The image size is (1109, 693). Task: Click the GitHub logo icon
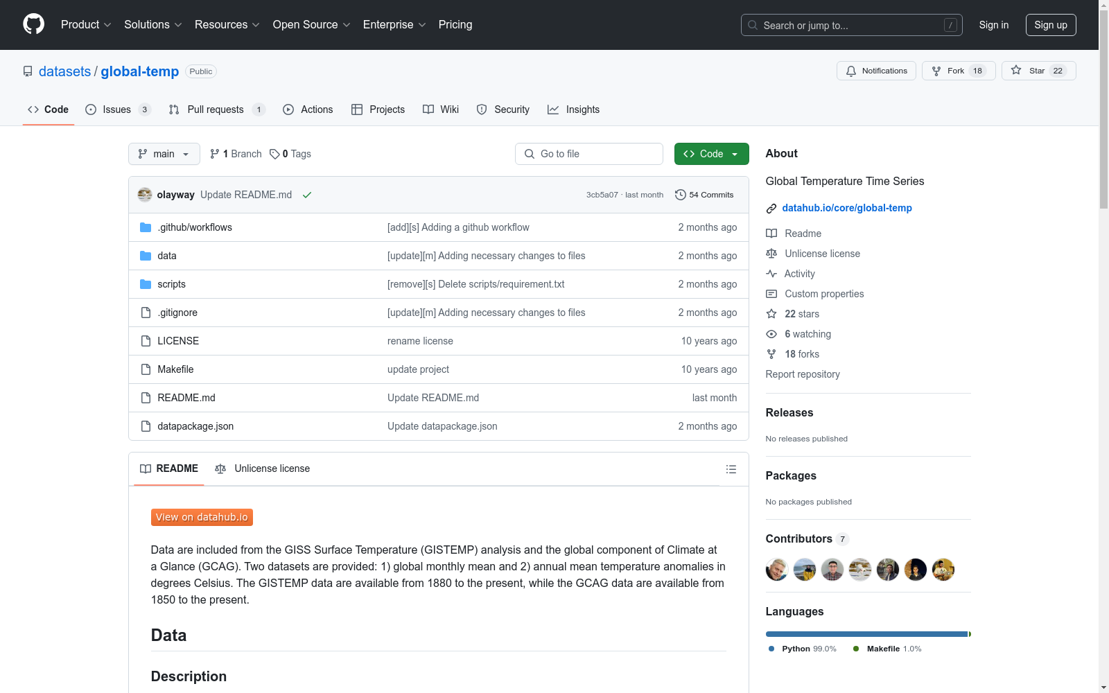click(33, 24)
